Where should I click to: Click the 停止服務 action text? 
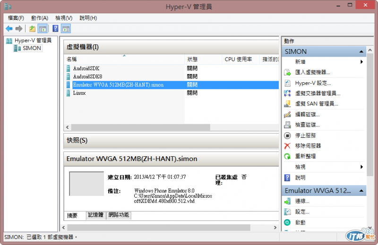click(x=305, y=135)
